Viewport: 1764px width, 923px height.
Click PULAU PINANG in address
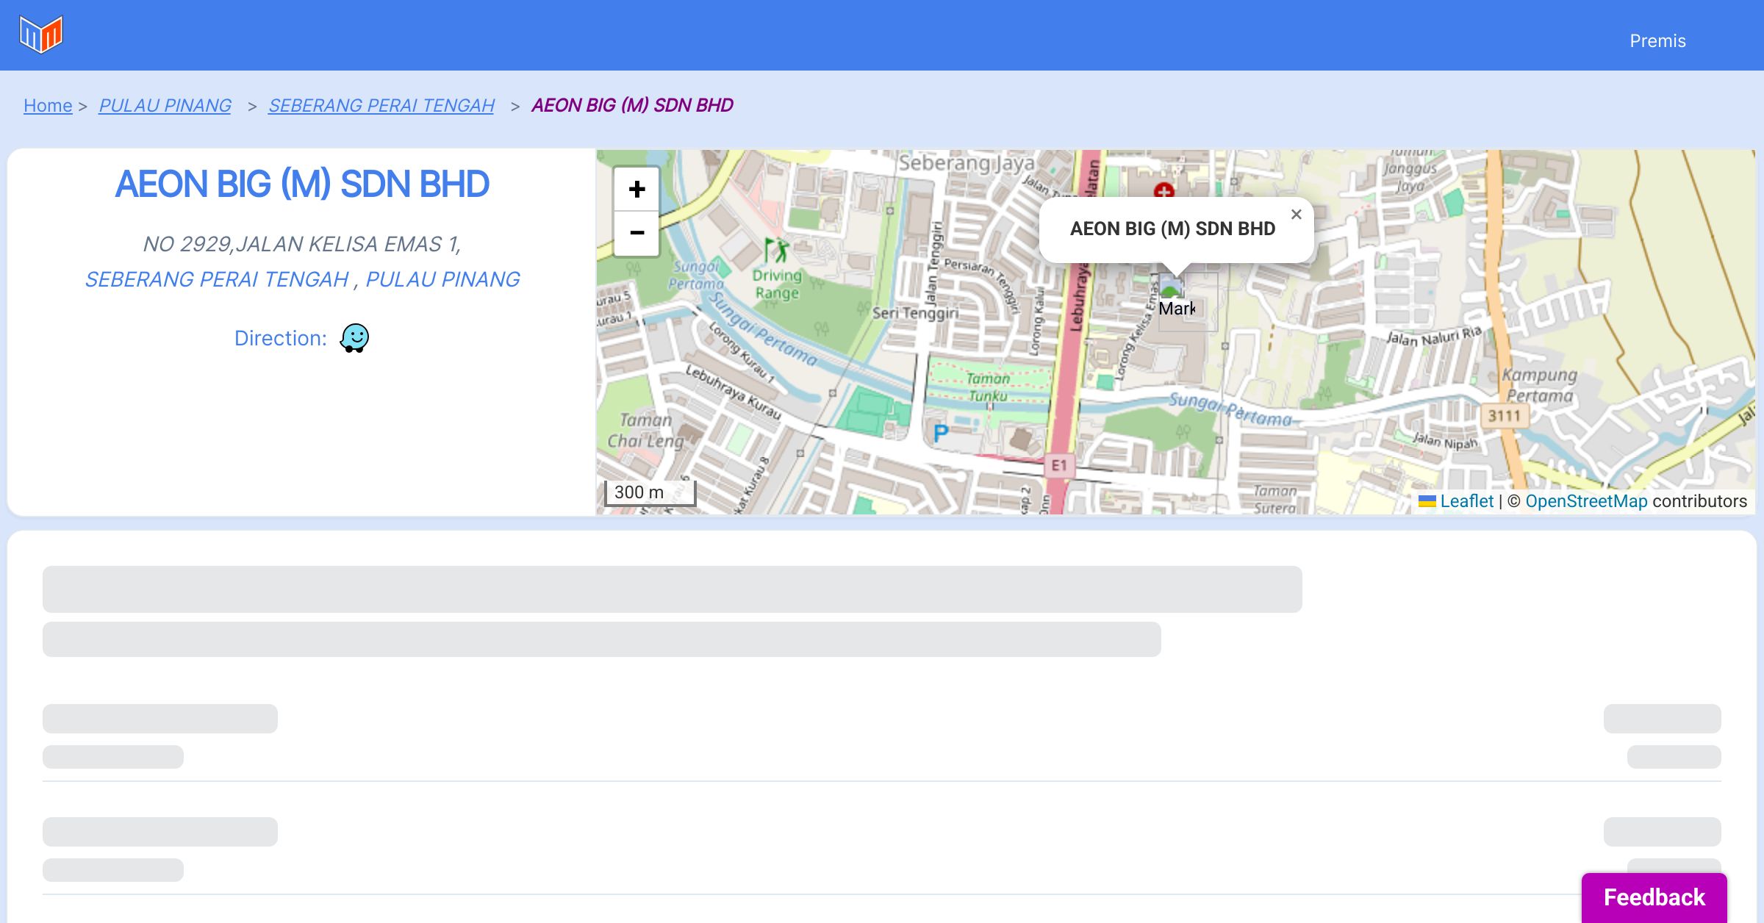(x=442, y=279)
